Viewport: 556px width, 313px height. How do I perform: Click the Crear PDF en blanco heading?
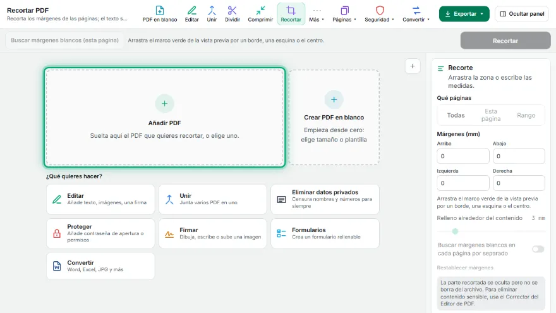click(334, 118)
